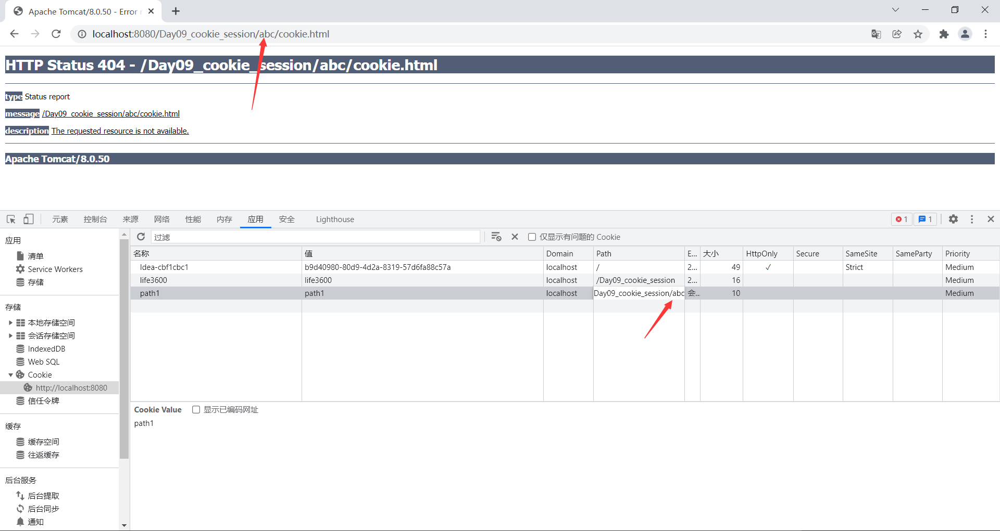Viewport: 1000px width, 531px height.
Task: Click the share page icon
Action: pyautogui.click(x=897, y=34)
